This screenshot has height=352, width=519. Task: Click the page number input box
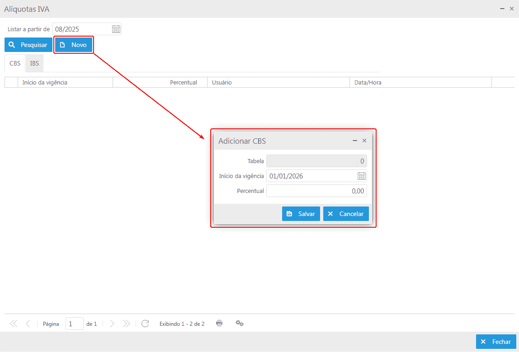click(74, 324)
